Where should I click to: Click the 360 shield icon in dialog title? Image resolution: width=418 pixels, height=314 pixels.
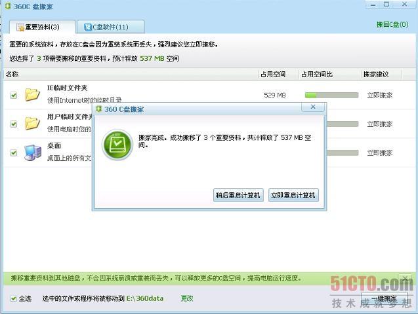[x=99, y=109]
